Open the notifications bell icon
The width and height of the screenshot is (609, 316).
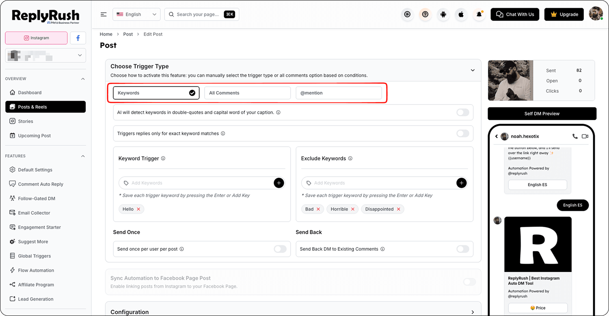pos(479,14)
